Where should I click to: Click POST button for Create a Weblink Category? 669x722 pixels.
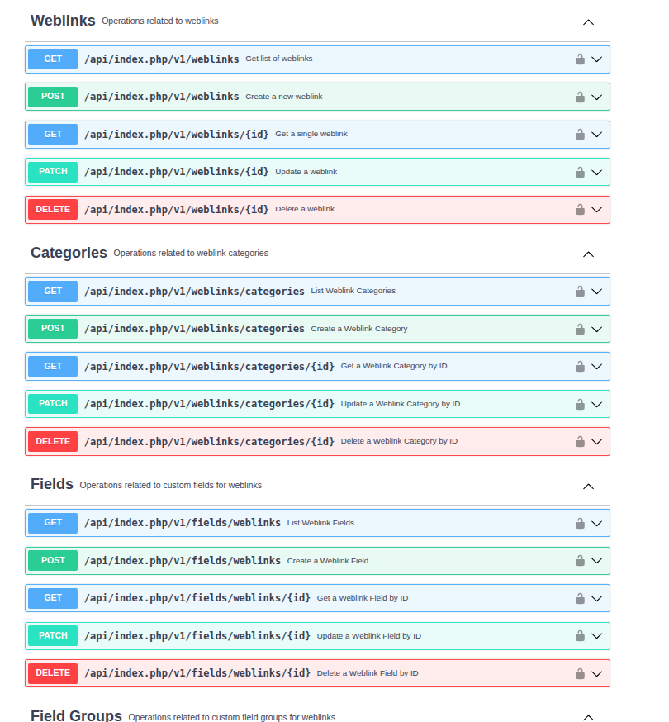53,329
